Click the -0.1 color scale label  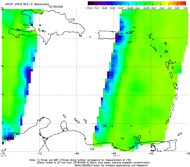[x=169, y=8]
